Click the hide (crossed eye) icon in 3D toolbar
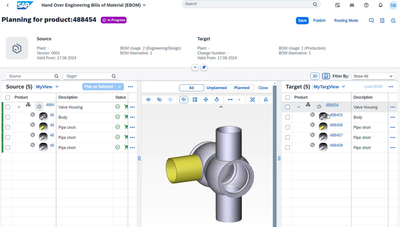Viewport: 400px width, 227px height. (x=159, y=100)
